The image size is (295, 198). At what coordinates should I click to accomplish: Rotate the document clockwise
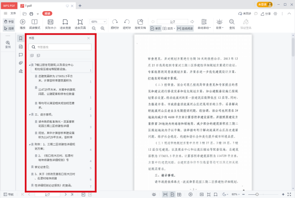coord(115,24)
